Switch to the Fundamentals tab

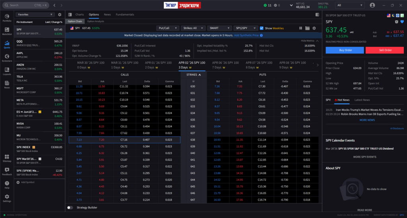pyautogui.click(x=125, y=15)
